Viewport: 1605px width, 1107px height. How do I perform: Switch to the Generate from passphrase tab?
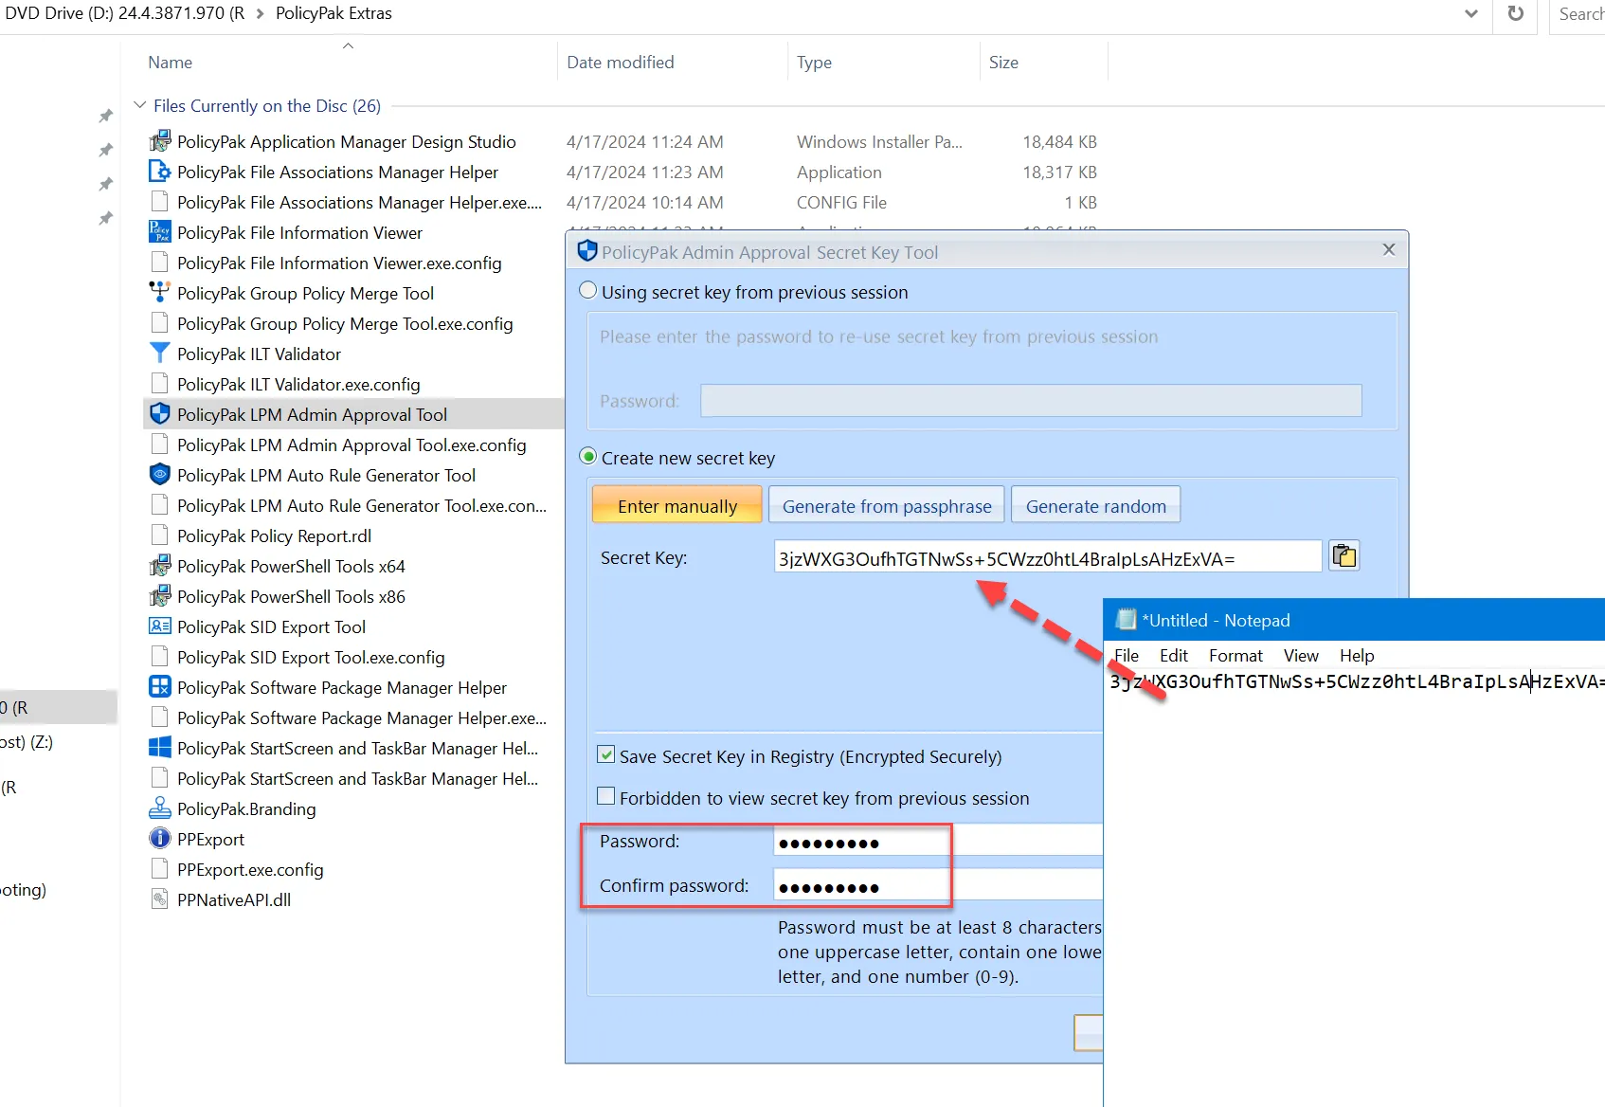(x=885, y=504)
